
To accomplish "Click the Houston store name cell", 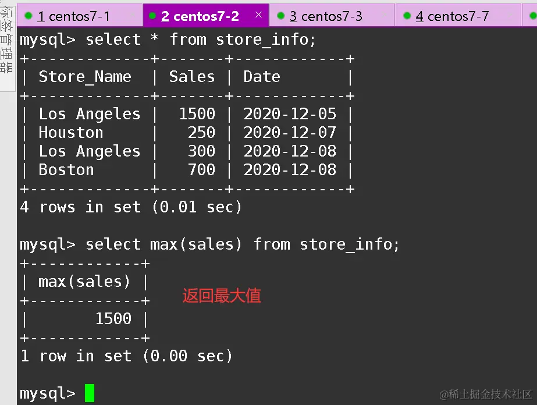I will 71,133.
